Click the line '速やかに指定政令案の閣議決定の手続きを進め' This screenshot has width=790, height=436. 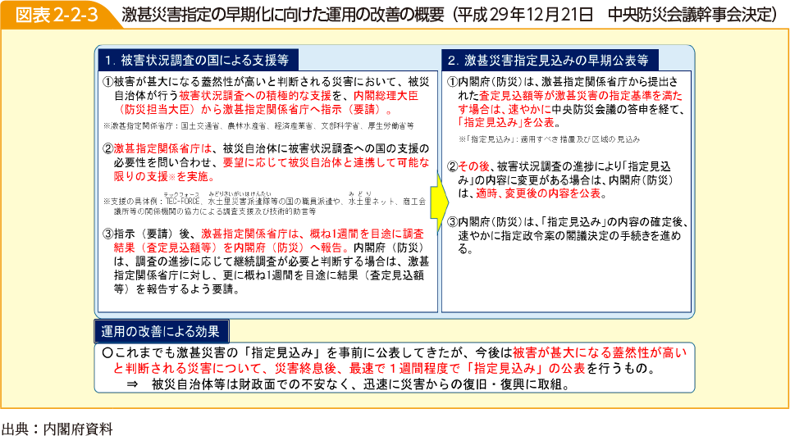pyautogui.click(x=569, y=236)
